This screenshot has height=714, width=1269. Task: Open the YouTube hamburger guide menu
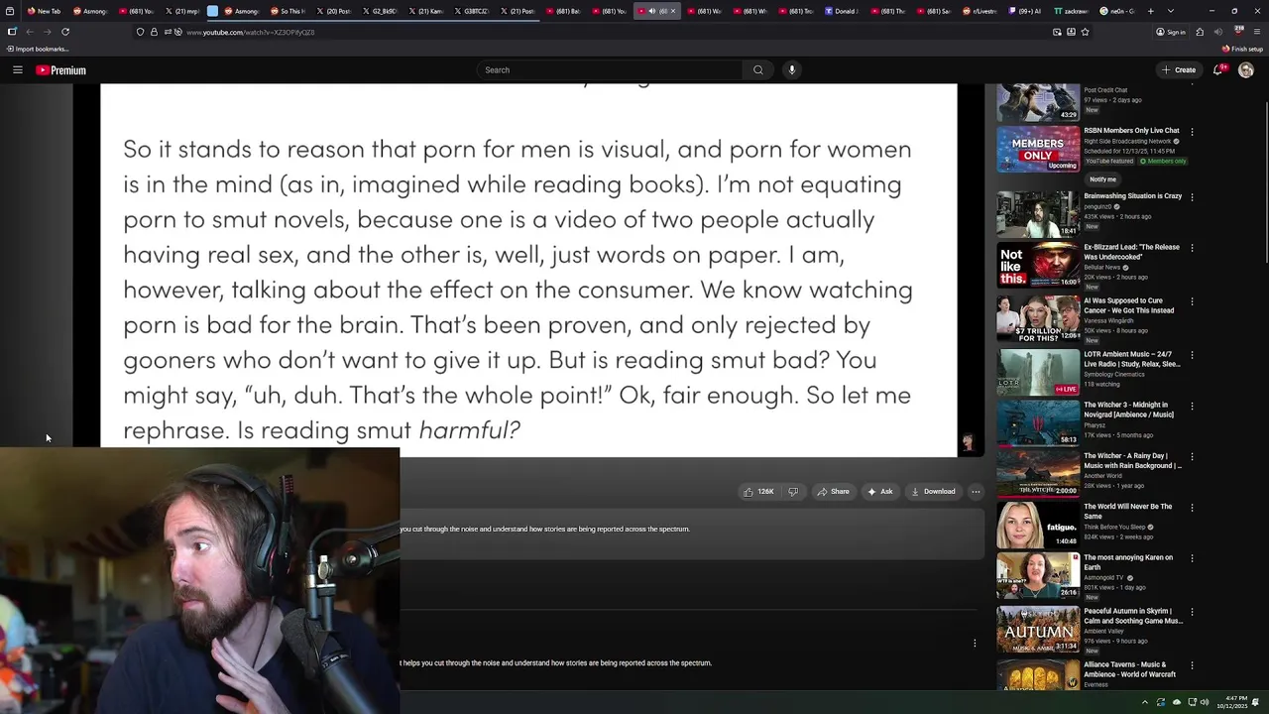18,70
